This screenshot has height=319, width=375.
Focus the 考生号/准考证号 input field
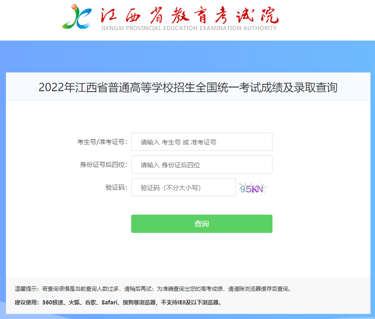click(201, 142)
